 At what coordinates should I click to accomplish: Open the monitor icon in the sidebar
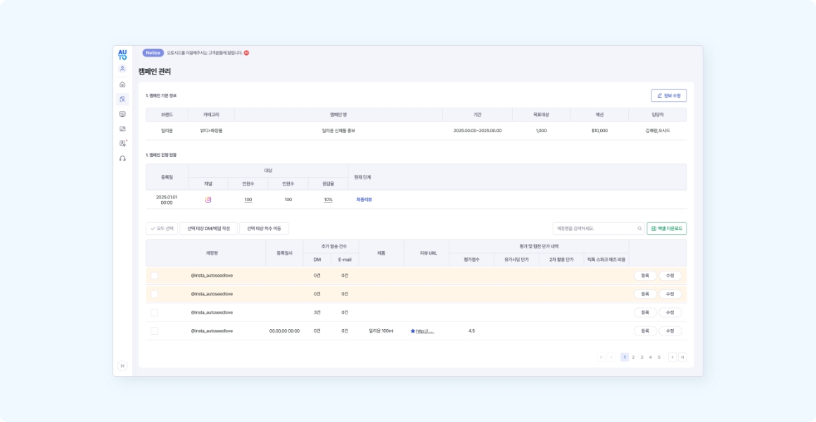122,114
